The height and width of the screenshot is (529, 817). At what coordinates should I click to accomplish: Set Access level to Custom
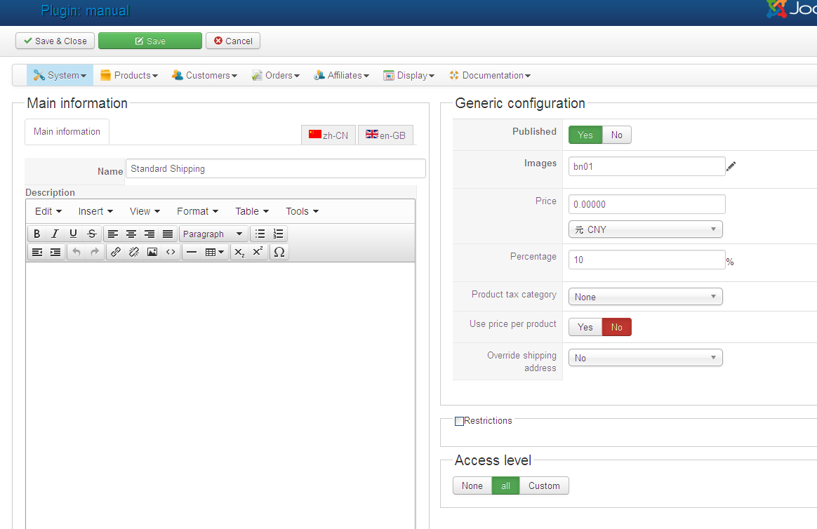point(544,486)
